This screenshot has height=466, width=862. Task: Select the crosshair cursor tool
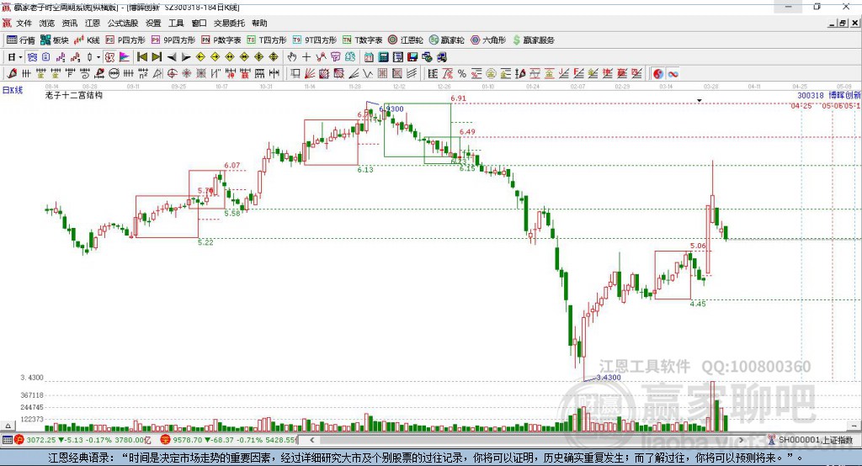[306, 57]
